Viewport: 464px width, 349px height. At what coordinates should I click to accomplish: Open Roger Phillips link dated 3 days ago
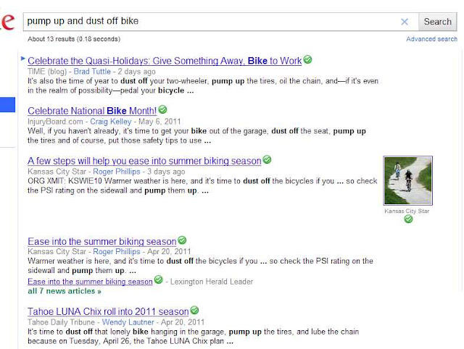pos(117,172)
